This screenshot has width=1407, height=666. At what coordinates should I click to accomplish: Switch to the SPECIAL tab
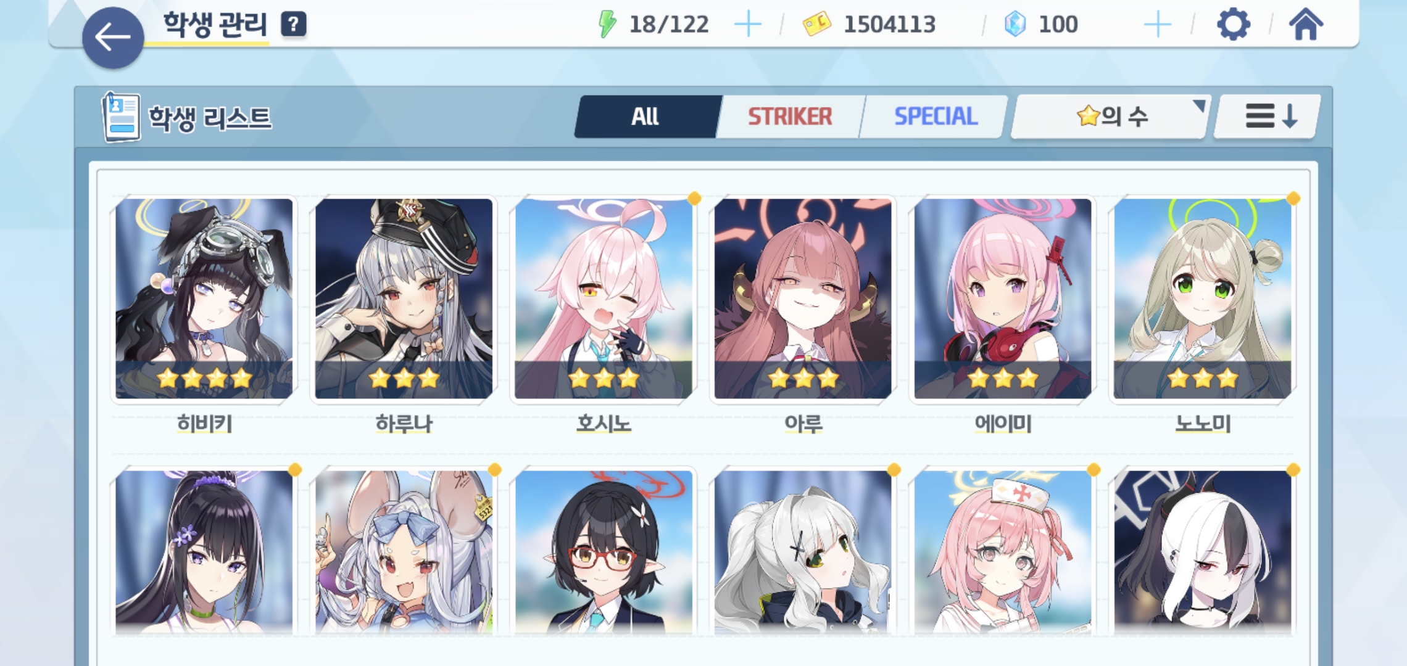click(935, 116)
